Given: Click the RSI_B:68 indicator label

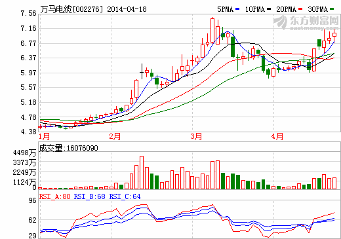Looking at the screenshot, I should click(90, 196).
